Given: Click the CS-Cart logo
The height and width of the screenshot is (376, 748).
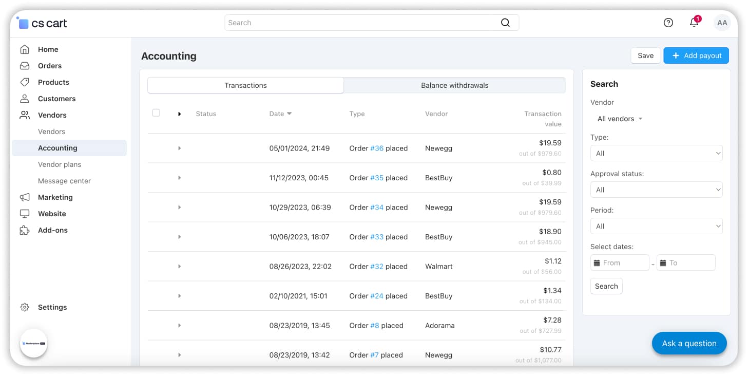Looking at the screenshot, I should pos(43,23).
